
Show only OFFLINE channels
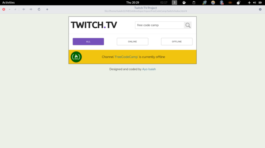click(x=177, y=42)
